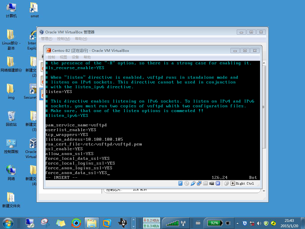Click the text line listen_address=10.100.100.105

[x=84, y=139]
